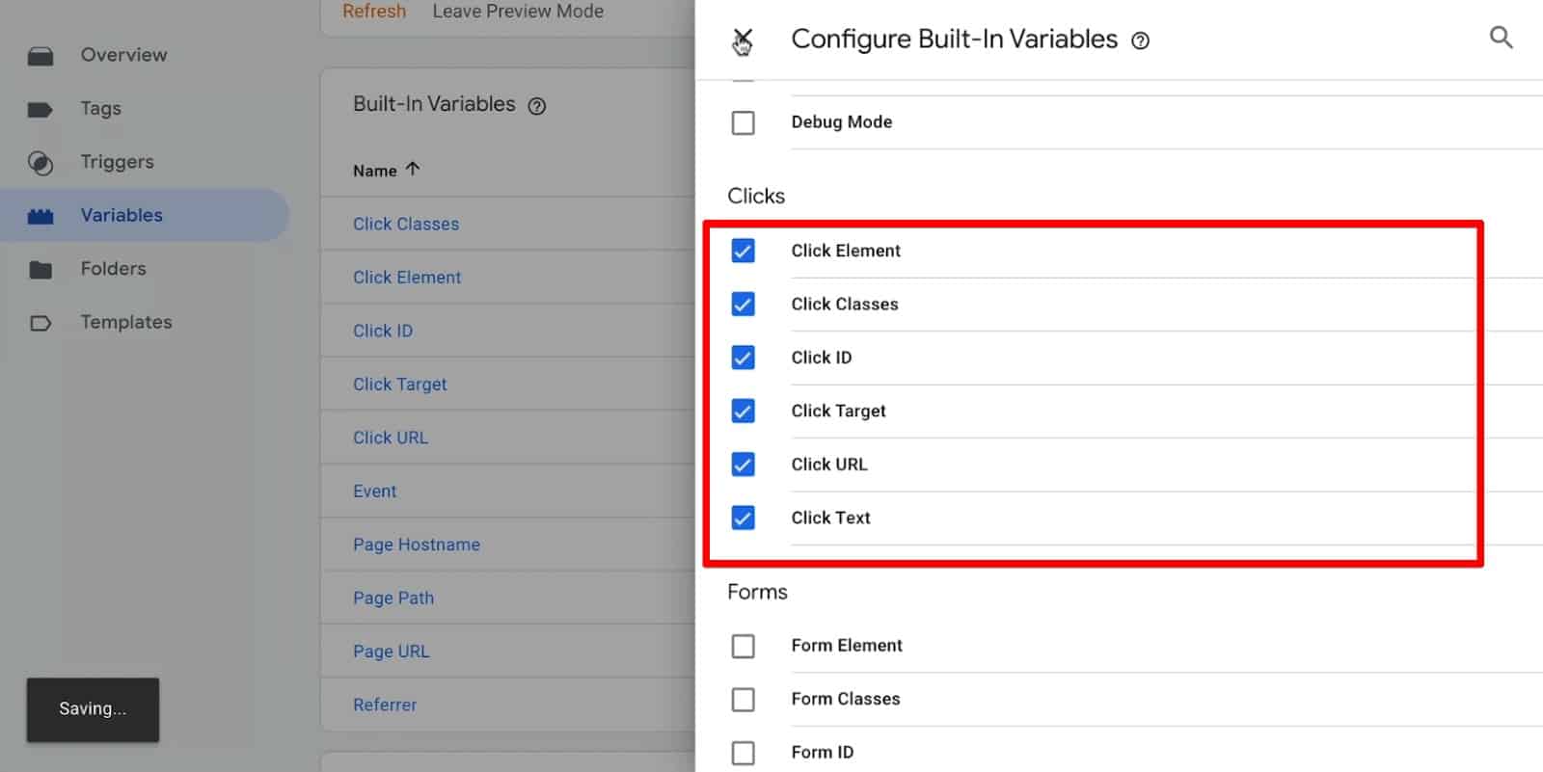This screenshot has height=772, width=1543.
Task: Open the Page Hostname variable
Action: (x=416, y=545)
